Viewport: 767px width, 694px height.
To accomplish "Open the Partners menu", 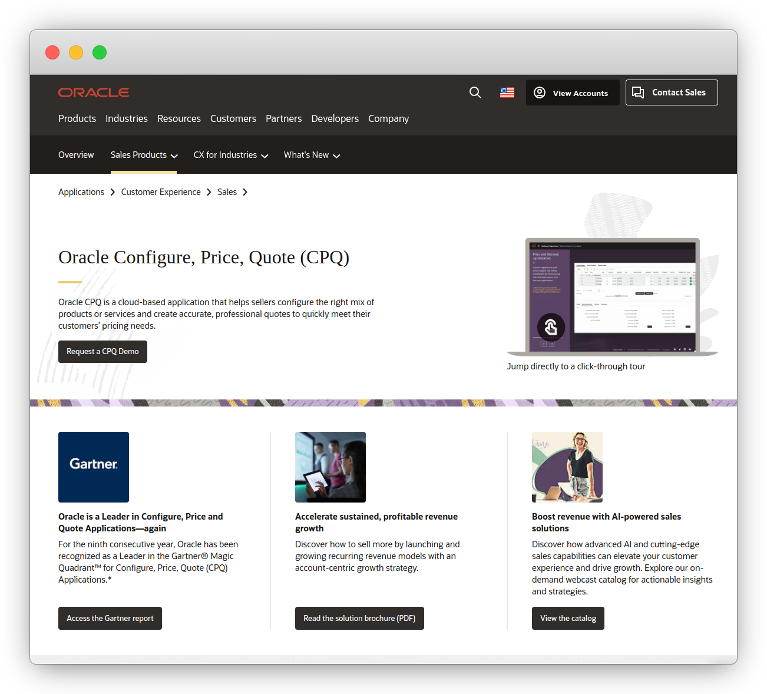I will (284, 118).
